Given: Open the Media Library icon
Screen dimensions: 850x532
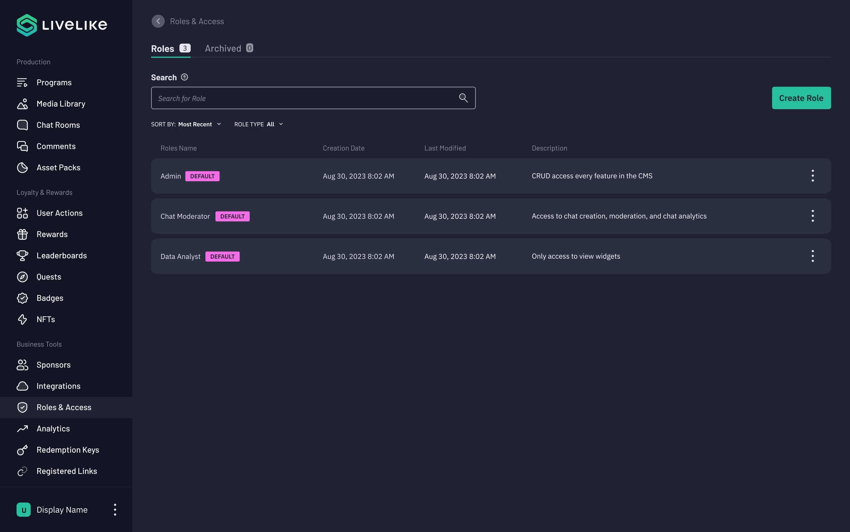Looking at the screenshot, I should coord(22,104).
